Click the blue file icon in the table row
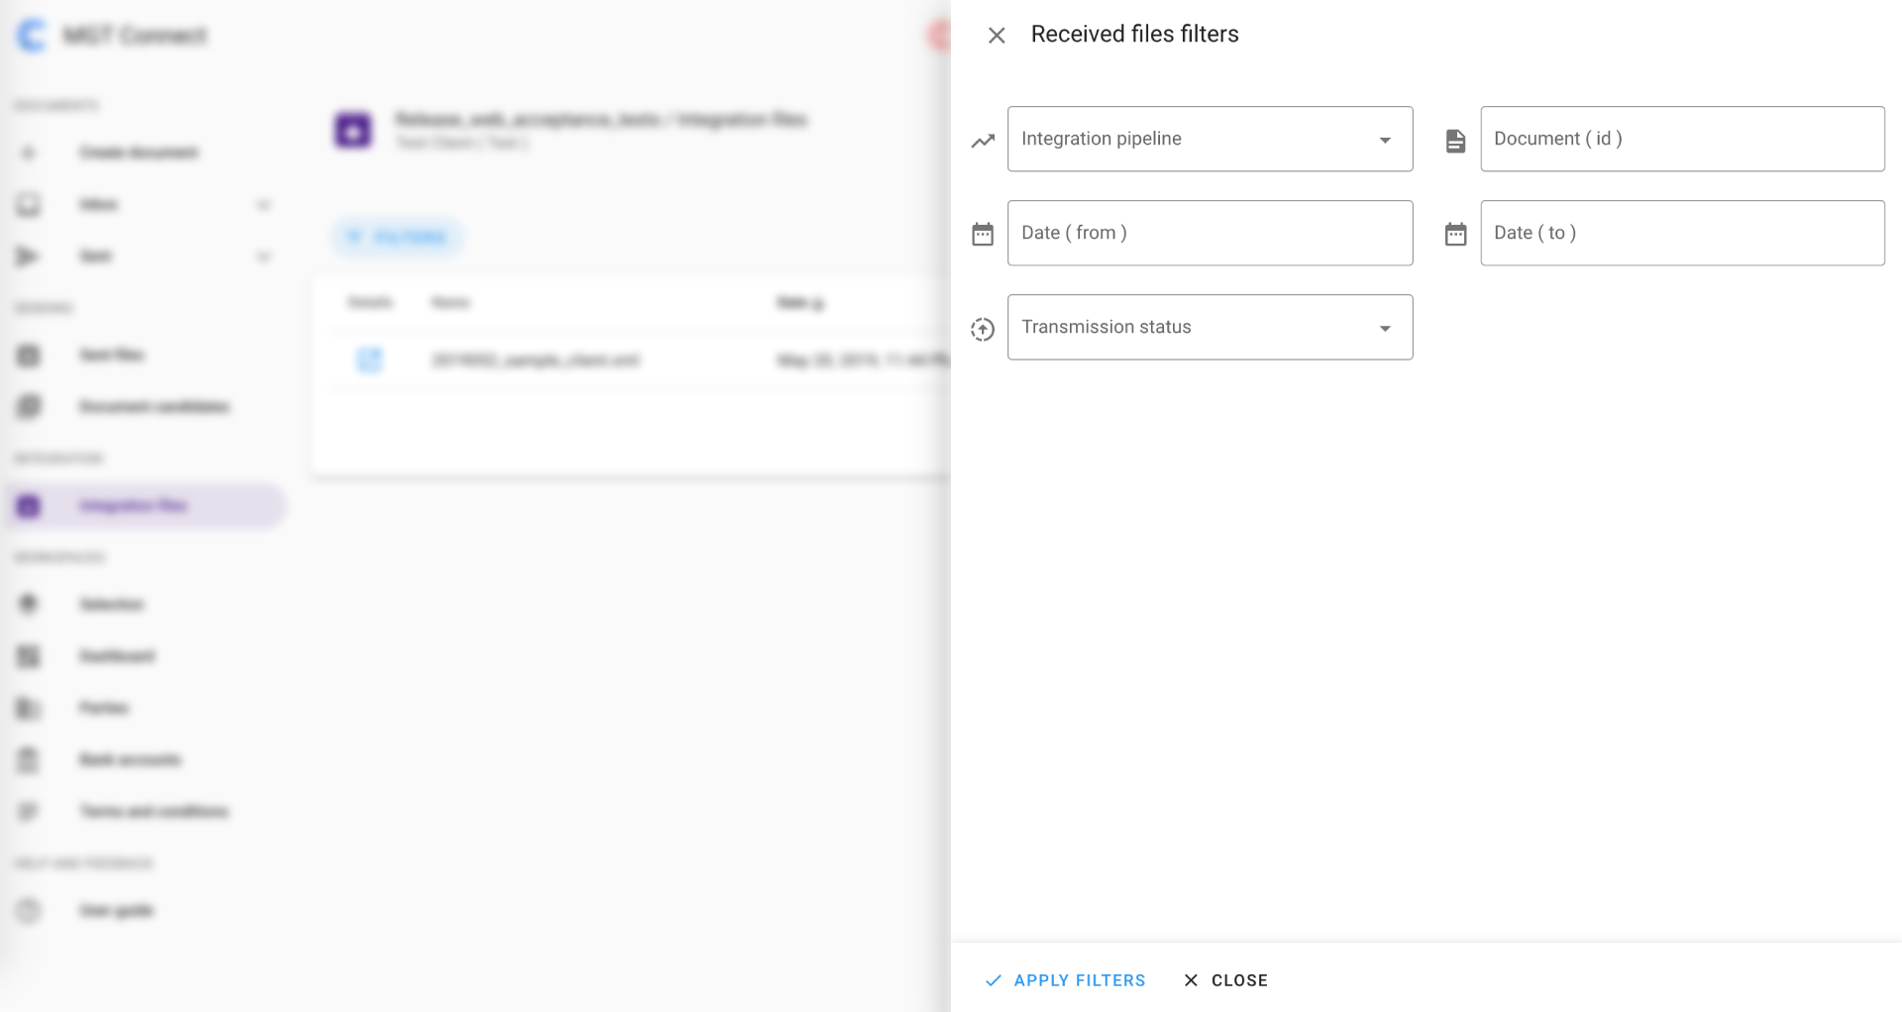The width and height of the screenshot is (1902, 1012). pyautogui.click(x=370, y=359)
